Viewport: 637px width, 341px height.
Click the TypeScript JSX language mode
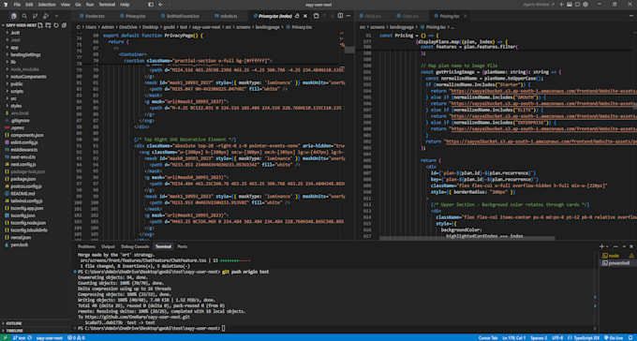pyautogui.click(x=585, y=338)
